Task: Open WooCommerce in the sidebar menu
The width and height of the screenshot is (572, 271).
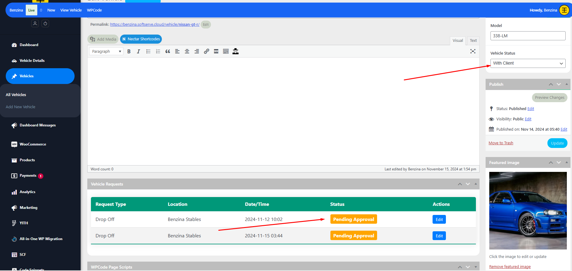Action: coord(33,144)
